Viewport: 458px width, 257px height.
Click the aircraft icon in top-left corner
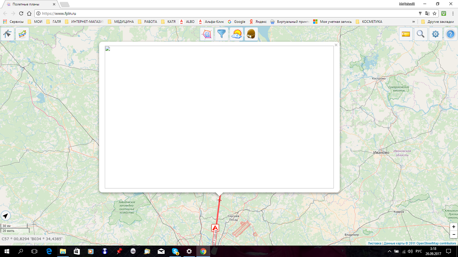7,34
